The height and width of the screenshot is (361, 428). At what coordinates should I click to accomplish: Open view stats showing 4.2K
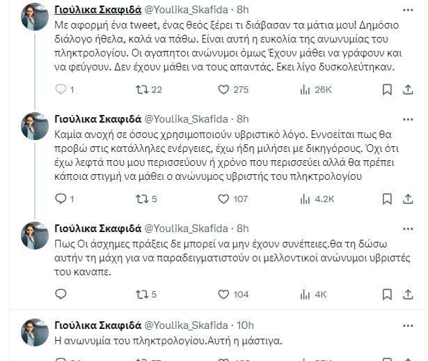305,199
